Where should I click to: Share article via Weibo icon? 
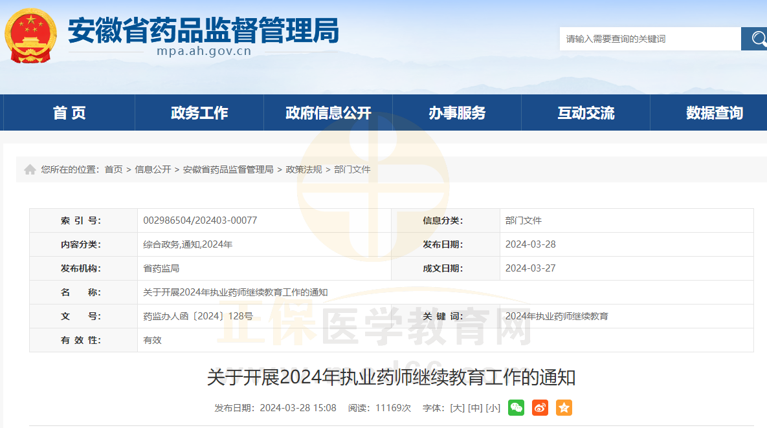click(540, 407)
